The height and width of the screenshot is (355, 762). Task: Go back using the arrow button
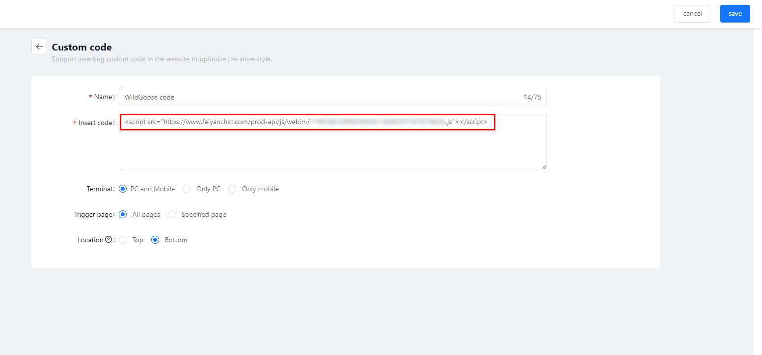39,47
